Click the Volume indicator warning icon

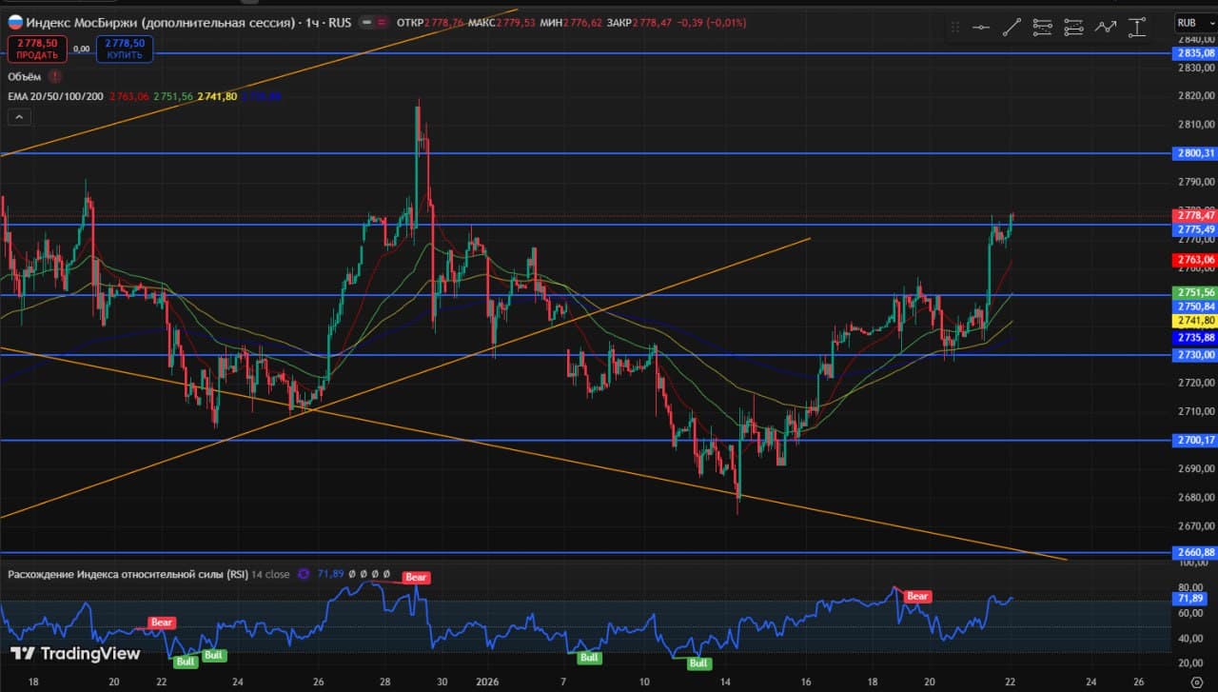[55, 76]
